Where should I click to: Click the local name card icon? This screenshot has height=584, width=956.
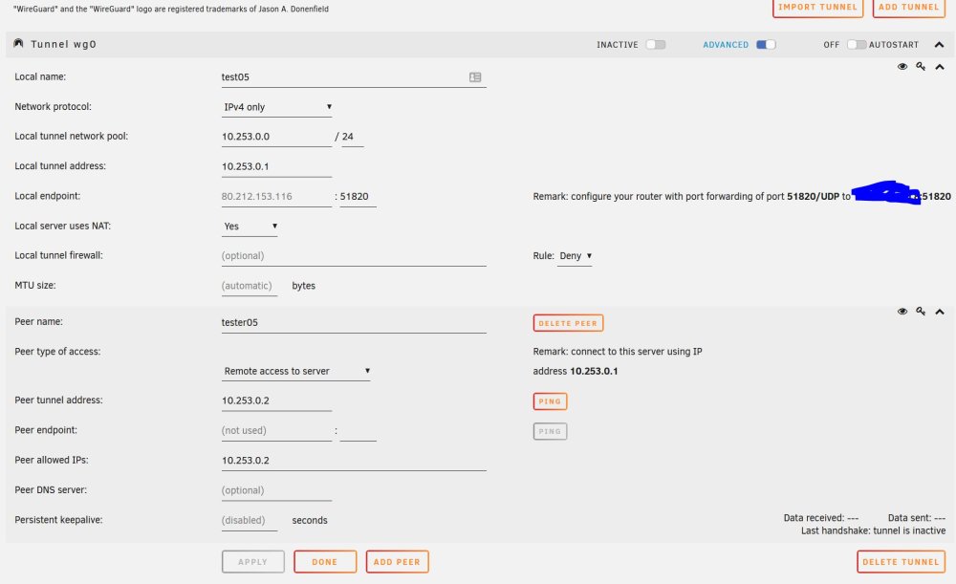(475, 76)
